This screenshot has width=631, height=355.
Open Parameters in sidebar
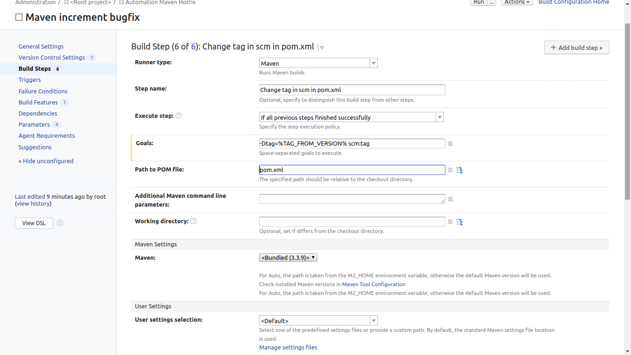coord(34,124)
